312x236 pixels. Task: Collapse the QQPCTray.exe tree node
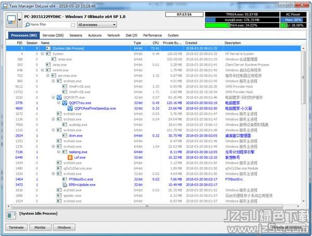(59, 103)
